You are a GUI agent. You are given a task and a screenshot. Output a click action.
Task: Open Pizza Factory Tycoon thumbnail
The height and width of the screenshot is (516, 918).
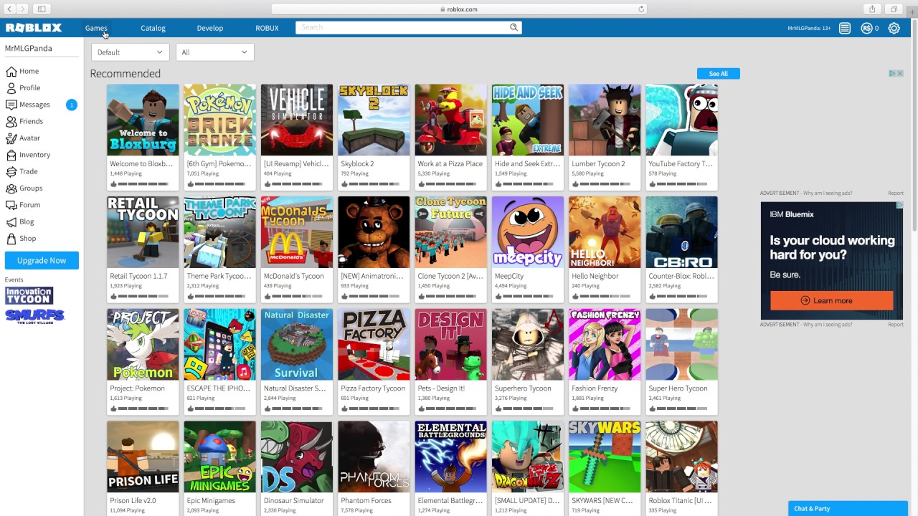pos(374,345)
